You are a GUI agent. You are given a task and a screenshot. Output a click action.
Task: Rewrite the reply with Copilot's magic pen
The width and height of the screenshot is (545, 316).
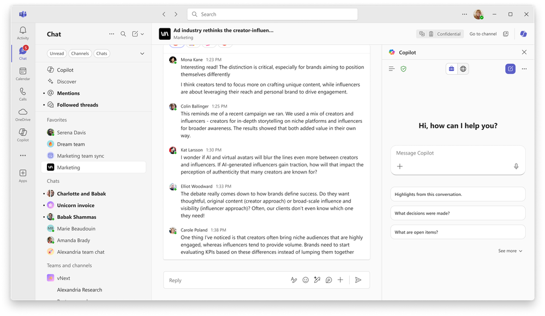click(317, 280)
